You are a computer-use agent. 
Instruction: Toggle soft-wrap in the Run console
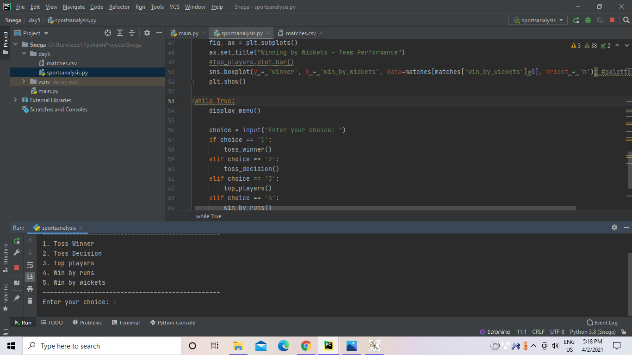coord(30,265)
